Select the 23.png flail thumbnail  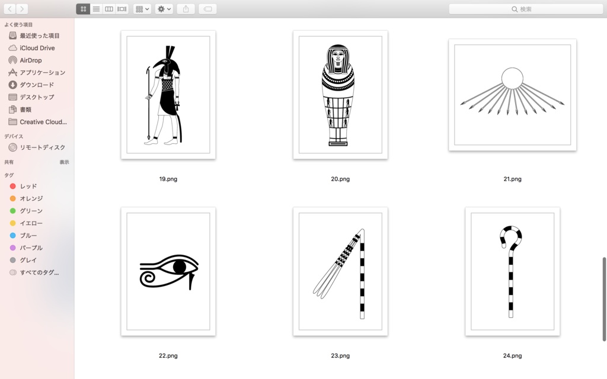[x=340, y=271]
